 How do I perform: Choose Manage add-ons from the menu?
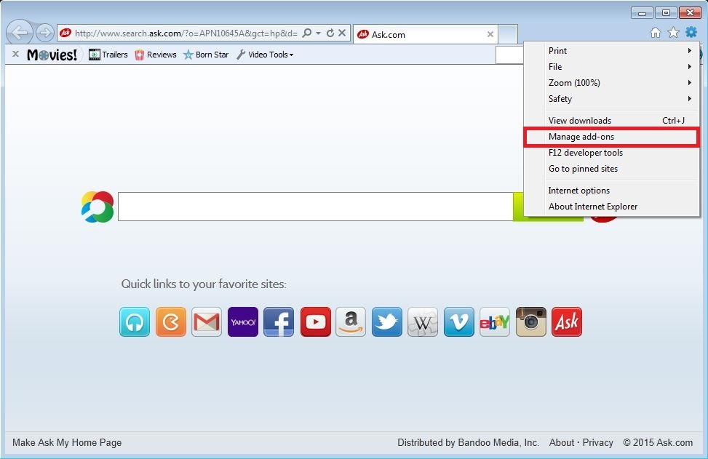(612, 137)
